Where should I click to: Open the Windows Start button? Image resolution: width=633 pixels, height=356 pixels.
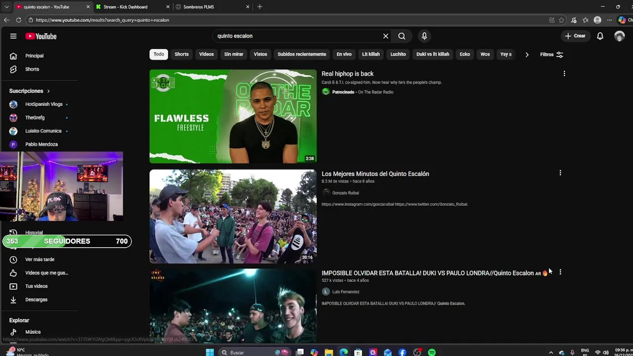click(210, 352)
